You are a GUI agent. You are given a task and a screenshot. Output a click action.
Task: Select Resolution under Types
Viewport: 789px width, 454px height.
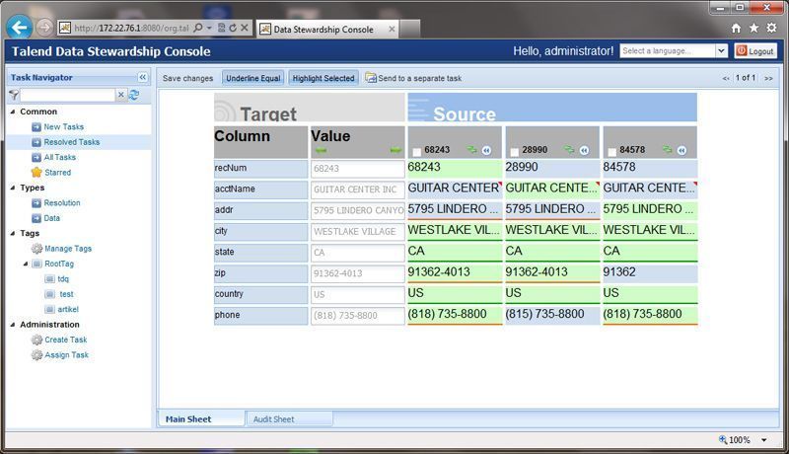click(62, 203)
